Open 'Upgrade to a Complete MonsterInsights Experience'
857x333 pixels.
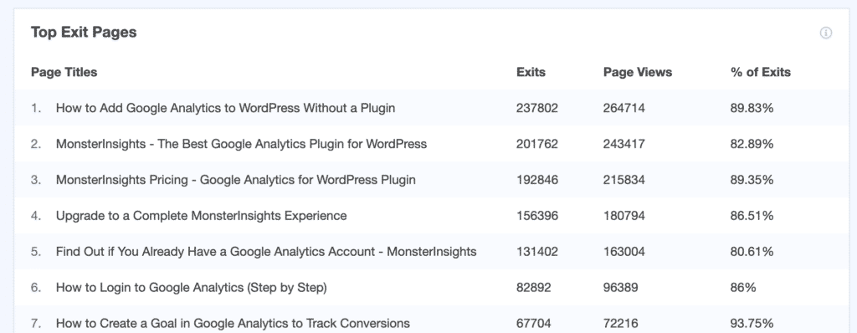click(201, 216)
